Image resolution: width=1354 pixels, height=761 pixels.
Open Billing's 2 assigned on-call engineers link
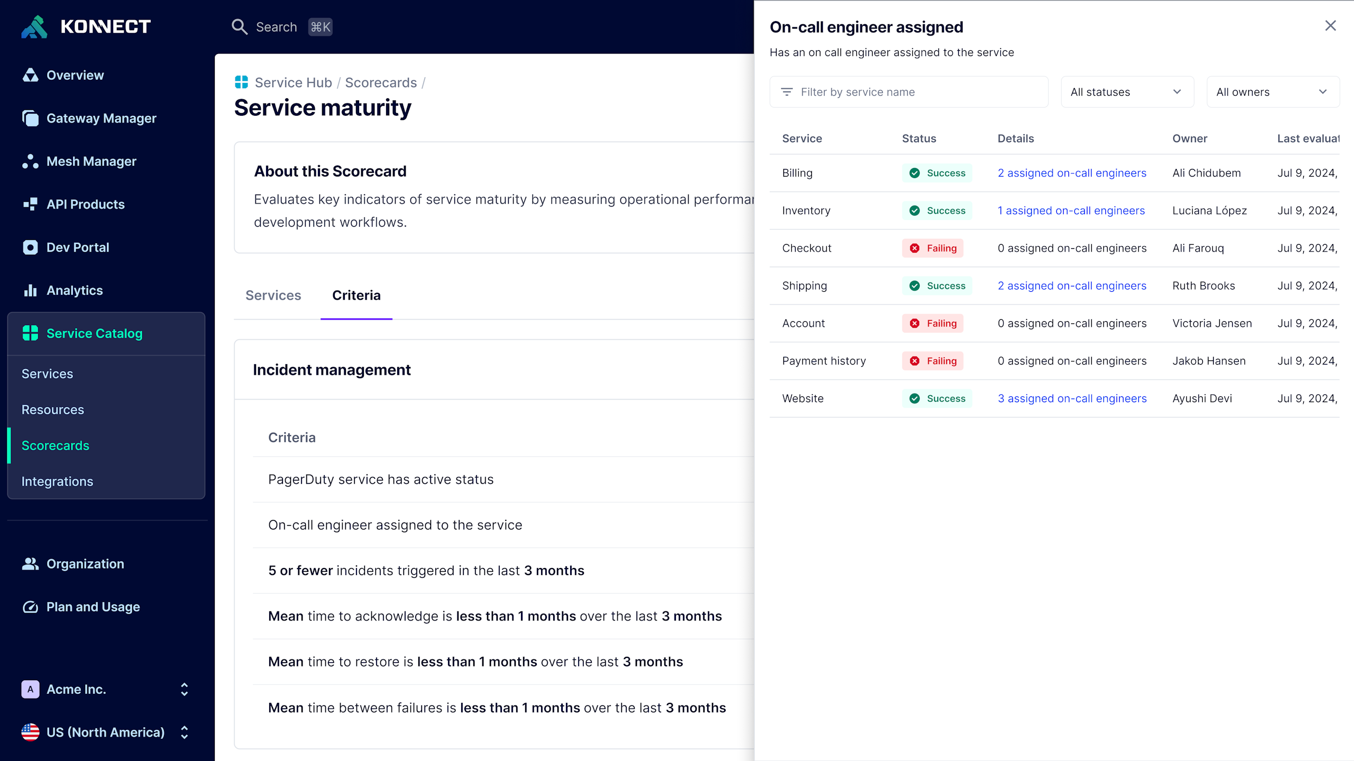tap(1072, 173)
